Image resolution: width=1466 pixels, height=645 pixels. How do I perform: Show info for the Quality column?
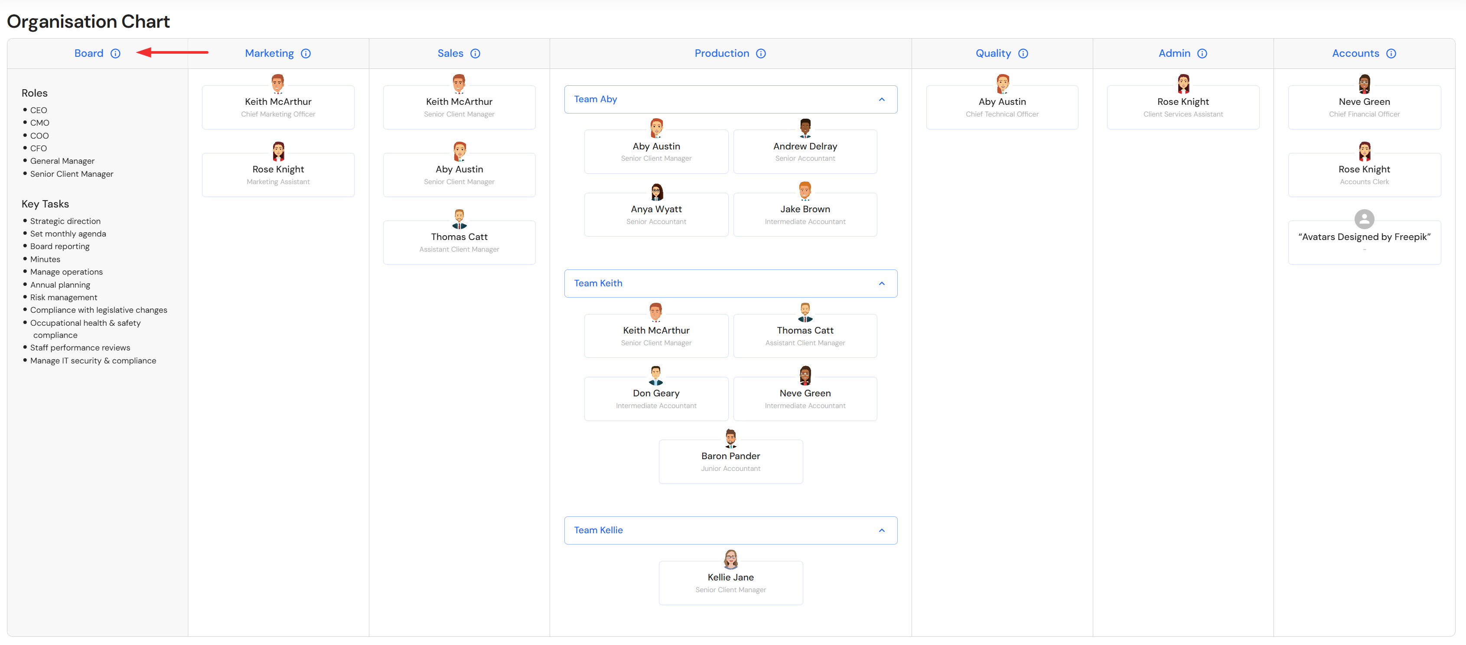coord(1023,53)
